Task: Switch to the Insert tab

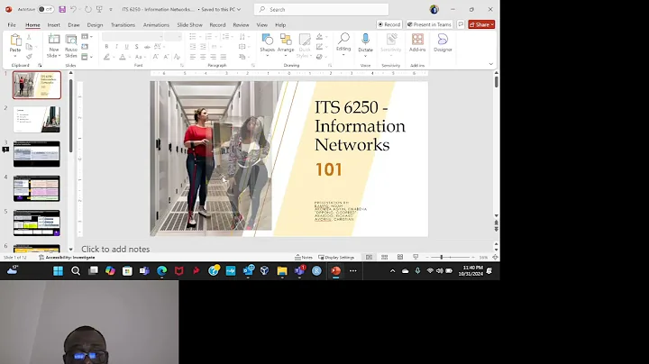Action: [x=53, y=25]
